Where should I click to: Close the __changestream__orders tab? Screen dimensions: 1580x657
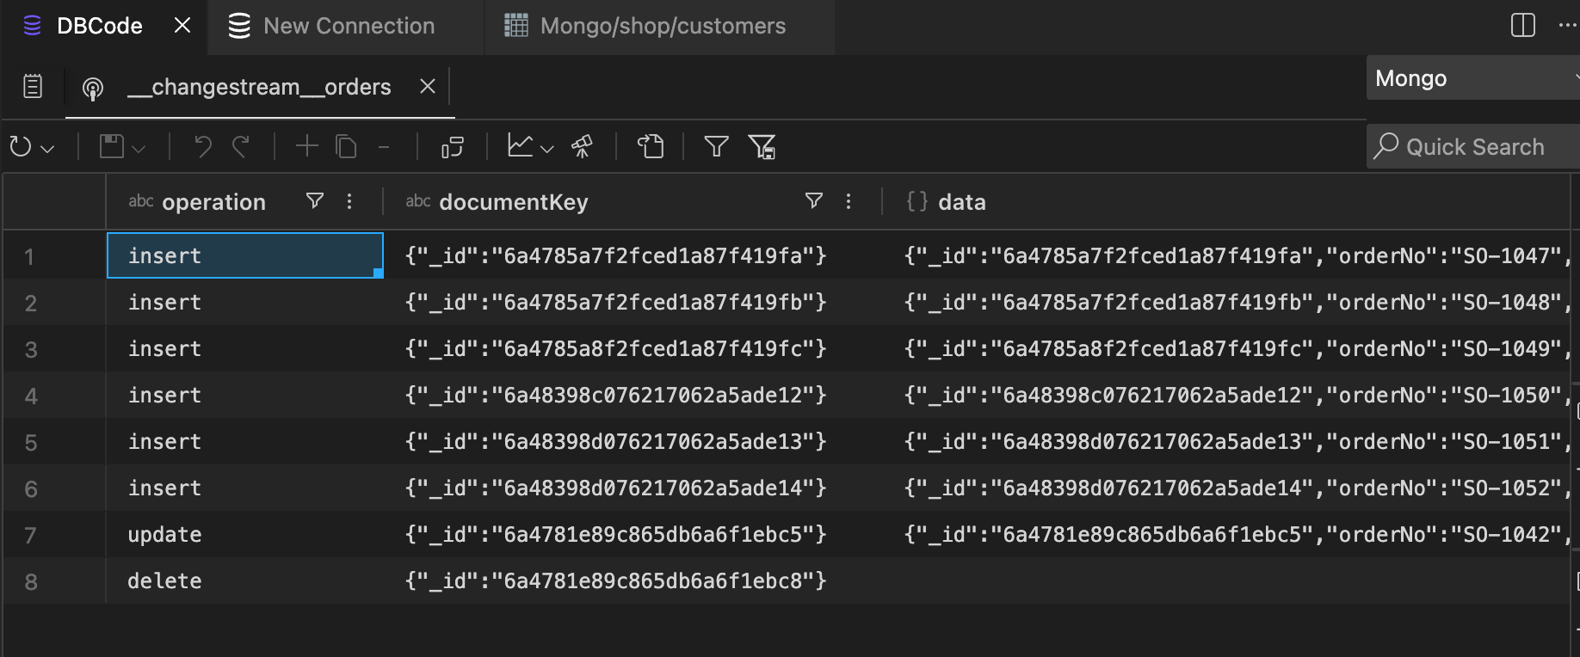coord(428,86)
